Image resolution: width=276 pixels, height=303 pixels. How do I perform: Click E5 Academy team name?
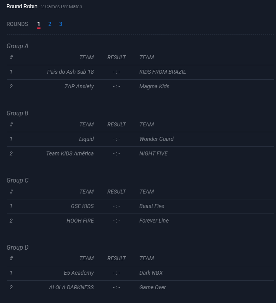(x=79, y=273)
